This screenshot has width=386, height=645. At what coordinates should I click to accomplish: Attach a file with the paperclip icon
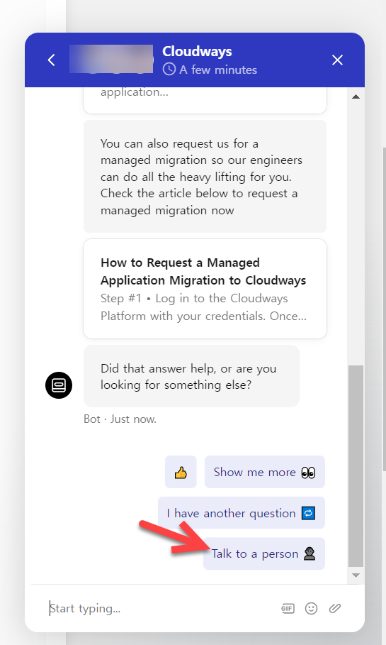pos(335,608)
